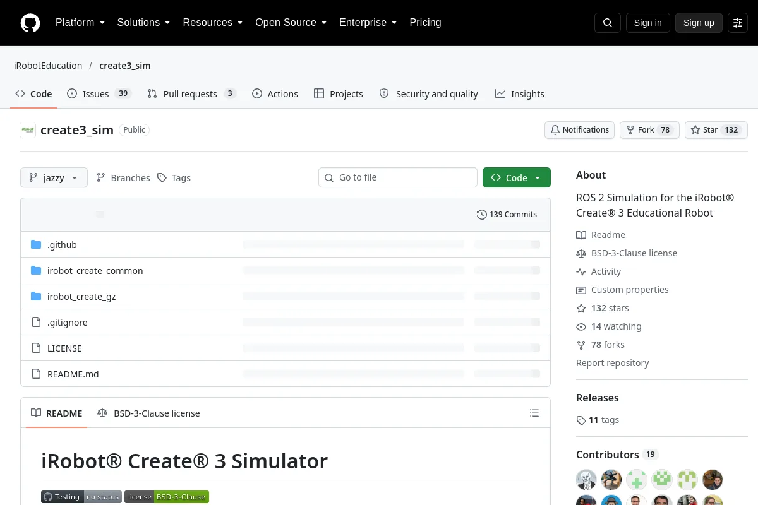The width and height of the screenshot is (758, 505).
Task: Open the Contributors section heading
Action: 617,454
